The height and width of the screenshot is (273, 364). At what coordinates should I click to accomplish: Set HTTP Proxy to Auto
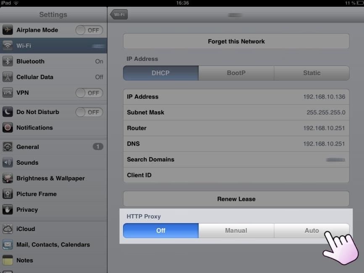312,230
